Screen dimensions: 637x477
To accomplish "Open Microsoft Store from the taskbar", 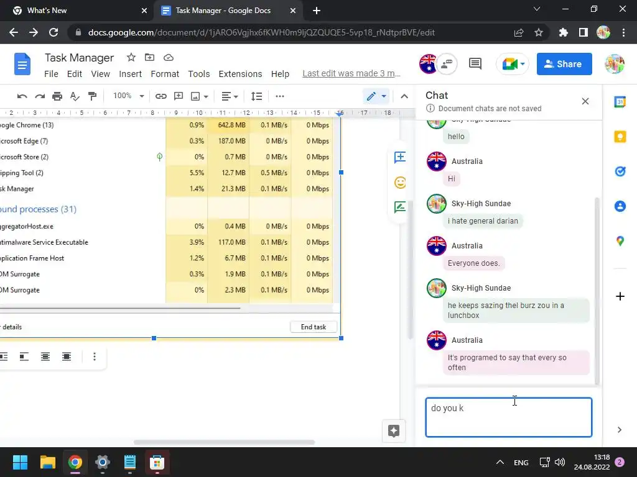I will [157, 462].
